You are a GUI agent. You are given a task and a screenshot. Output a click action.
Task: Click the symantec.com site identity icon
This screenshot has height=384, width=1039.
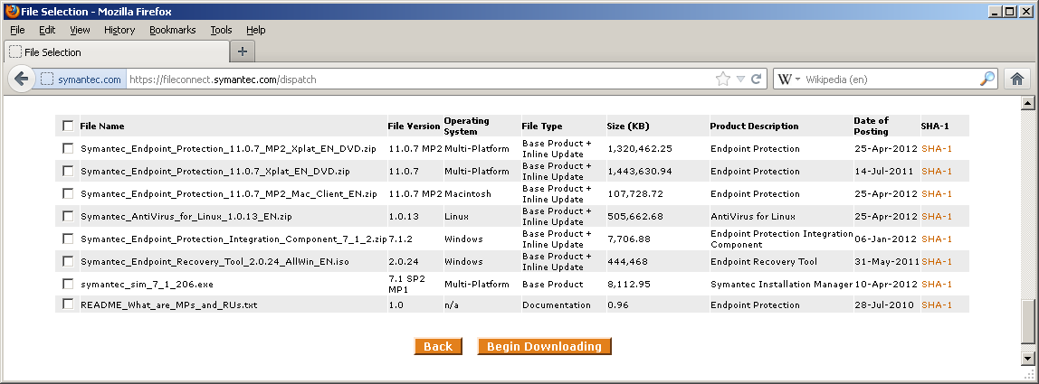pos(47,80)
